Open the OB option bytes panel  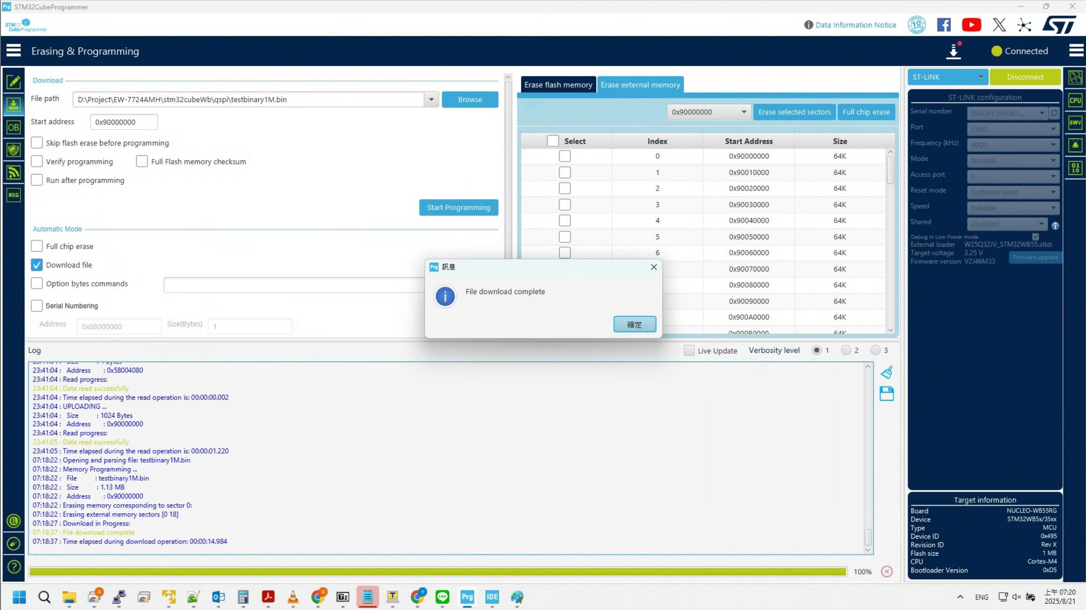(x=14, y=127)
